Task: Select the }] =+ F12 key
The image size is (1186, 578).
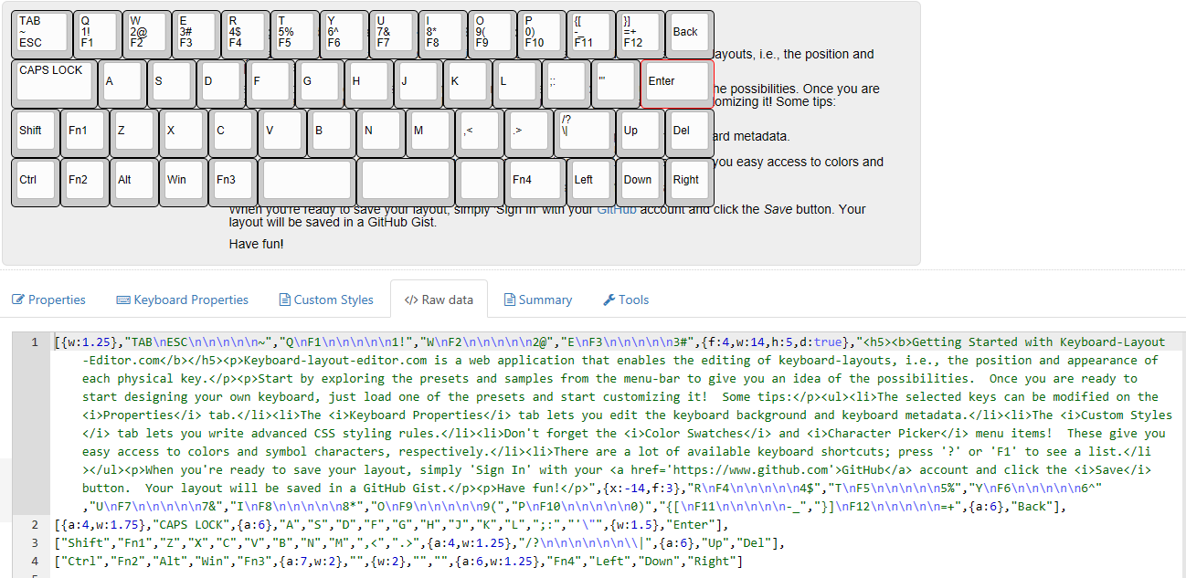Action: 641,35
